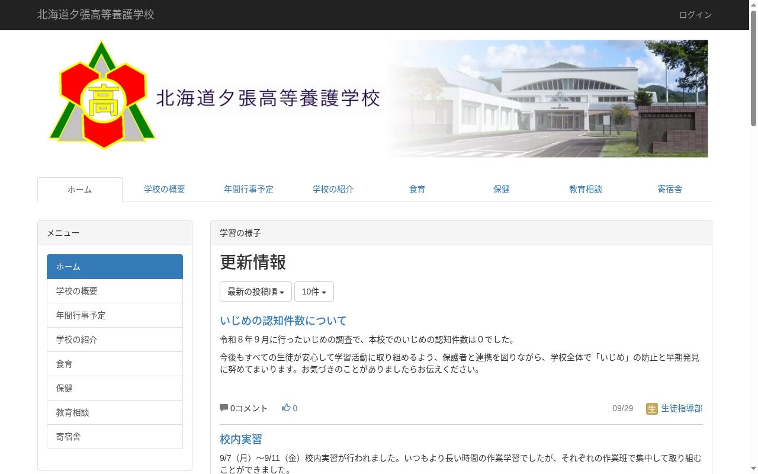Click the comment speech bubble icon
This screenshot has height=474, width=758.
[x=224, y=408]
